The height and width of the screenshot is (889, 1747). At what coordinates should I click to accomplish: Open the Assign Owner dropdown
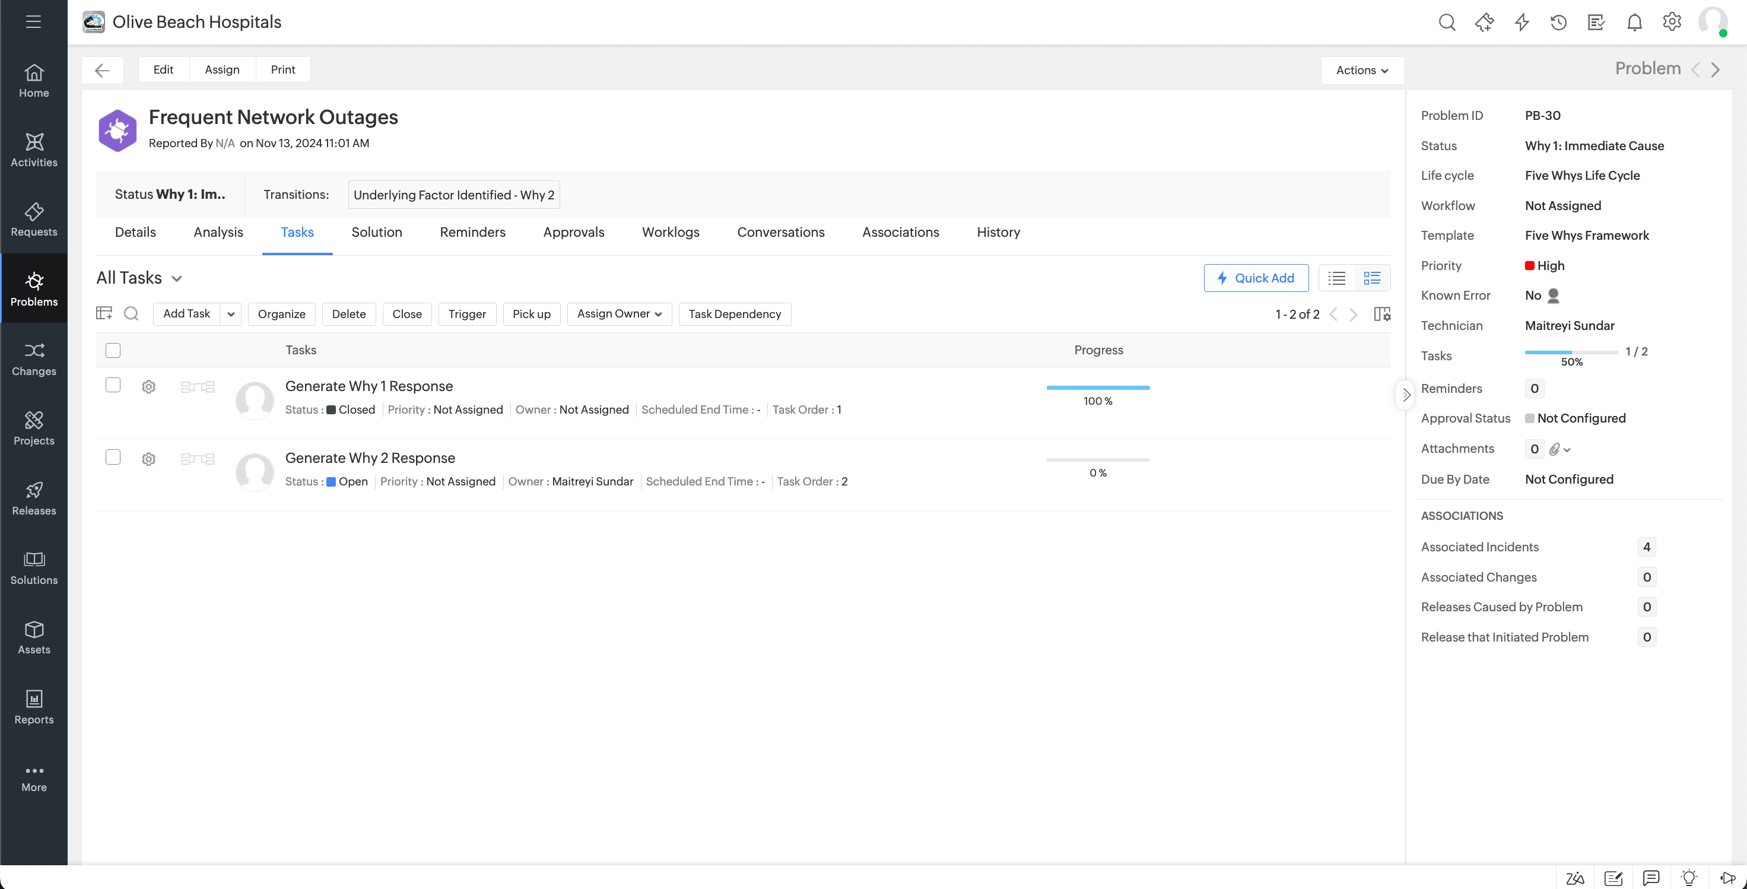(618, 313)
